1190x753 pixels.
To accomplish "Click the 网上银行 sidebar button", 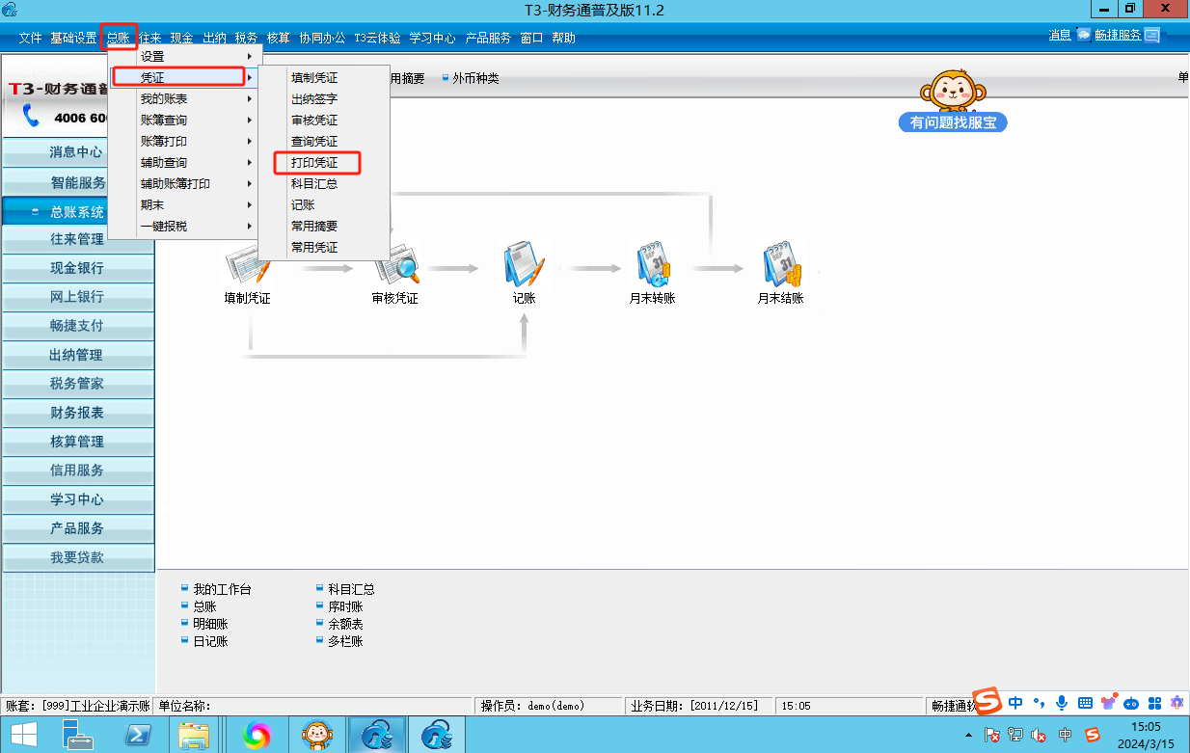I will 77,297.
